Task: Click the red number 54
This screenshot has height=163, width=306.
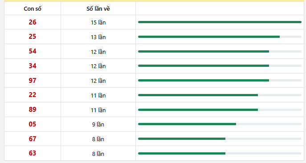Action: click(x=33, y=51)
